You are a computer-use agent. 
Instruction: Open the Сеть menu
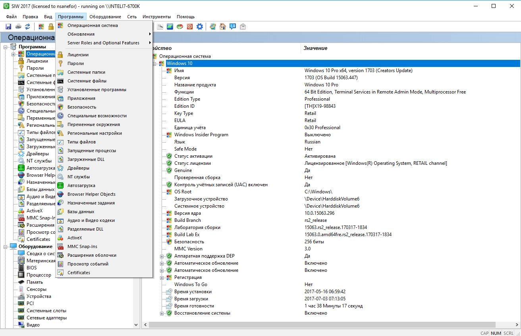pos(132,17)
